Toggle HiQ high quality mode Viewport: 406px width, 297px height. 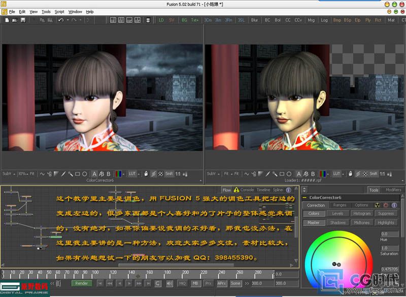point(182,283)
